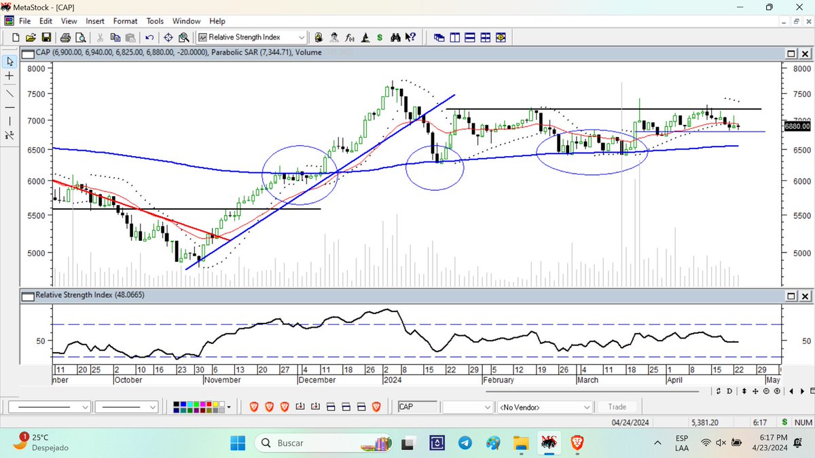Undo last action with Undo arrow
Viewport: 815px width, 458px height.
pos(149,37)
